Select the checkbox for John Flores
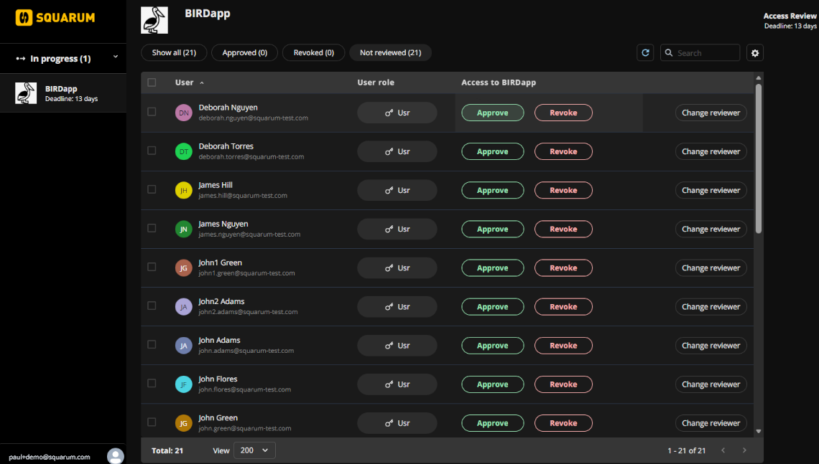The image size is (819, 464). coord(152,383)
